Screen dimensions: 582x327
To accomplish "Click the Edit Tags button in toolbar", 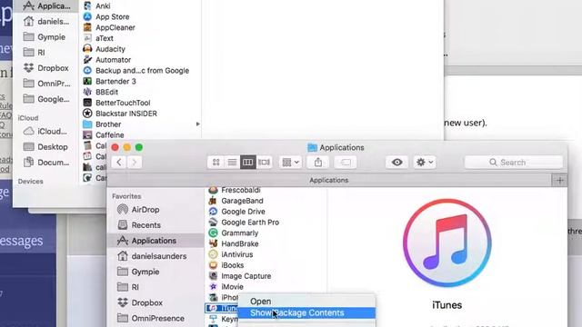I will [x=346, y=162].
